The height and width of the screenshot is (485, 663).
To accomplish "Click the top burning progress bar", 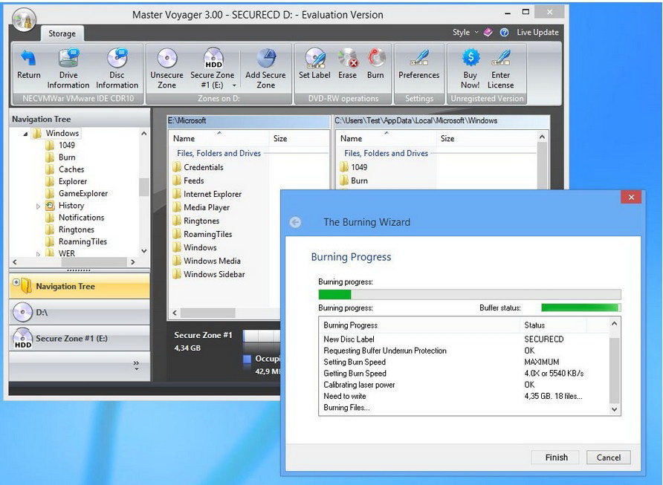I will pos(469,294).
